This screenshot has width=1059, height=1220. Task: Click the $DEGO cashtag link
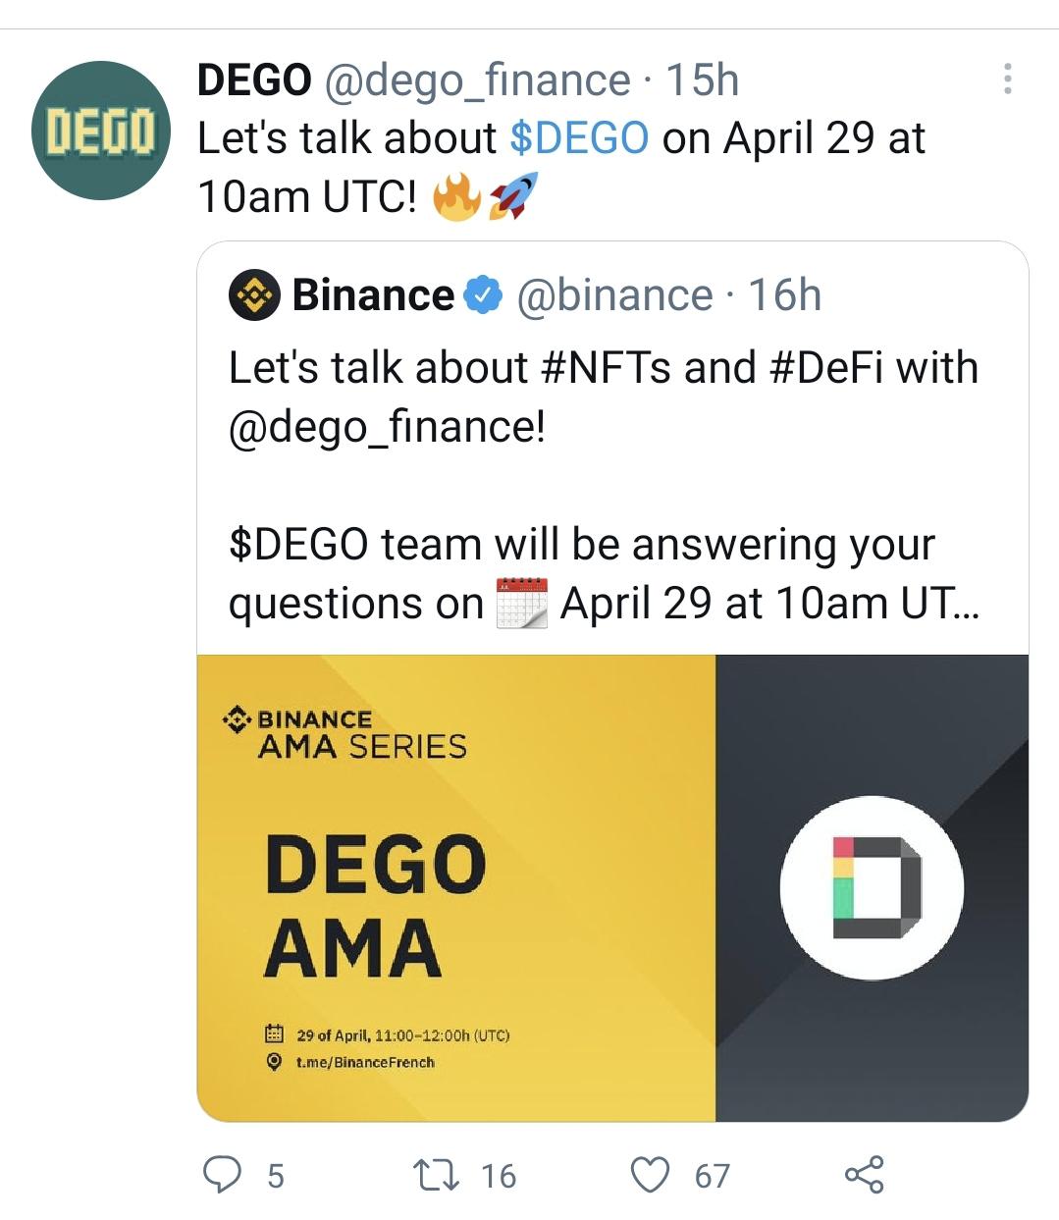(x=579, y=137)
